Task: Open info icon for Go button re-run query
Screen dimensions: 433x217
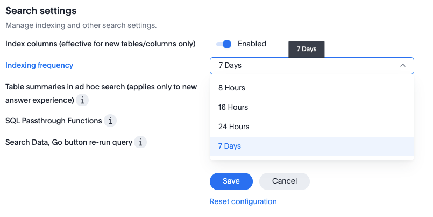Action: 140,142
